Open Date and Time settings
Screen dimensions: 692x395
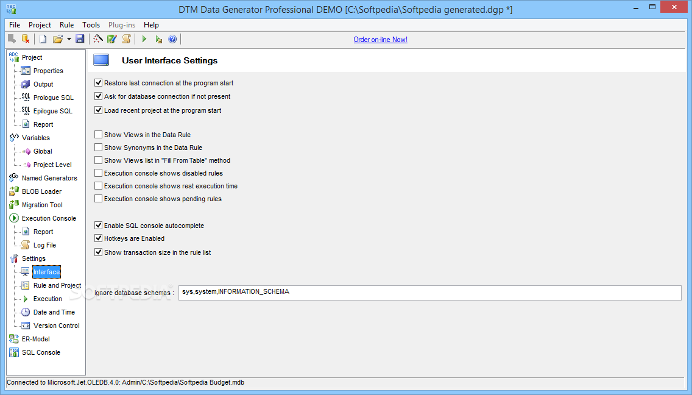pos(54,312)
